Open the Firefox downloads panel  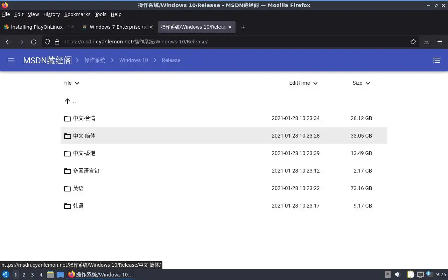point(427,42)
